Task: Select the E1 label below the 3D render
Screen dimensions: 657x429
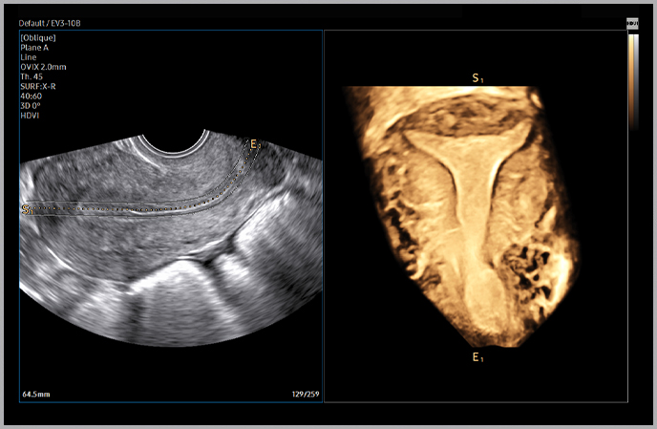Action: click(x=477, y=357)
